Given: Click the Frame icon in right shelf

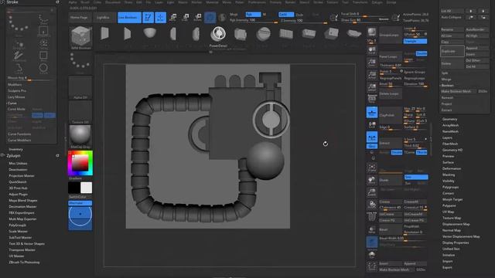Looking at the screenshot, I should 372,168.
